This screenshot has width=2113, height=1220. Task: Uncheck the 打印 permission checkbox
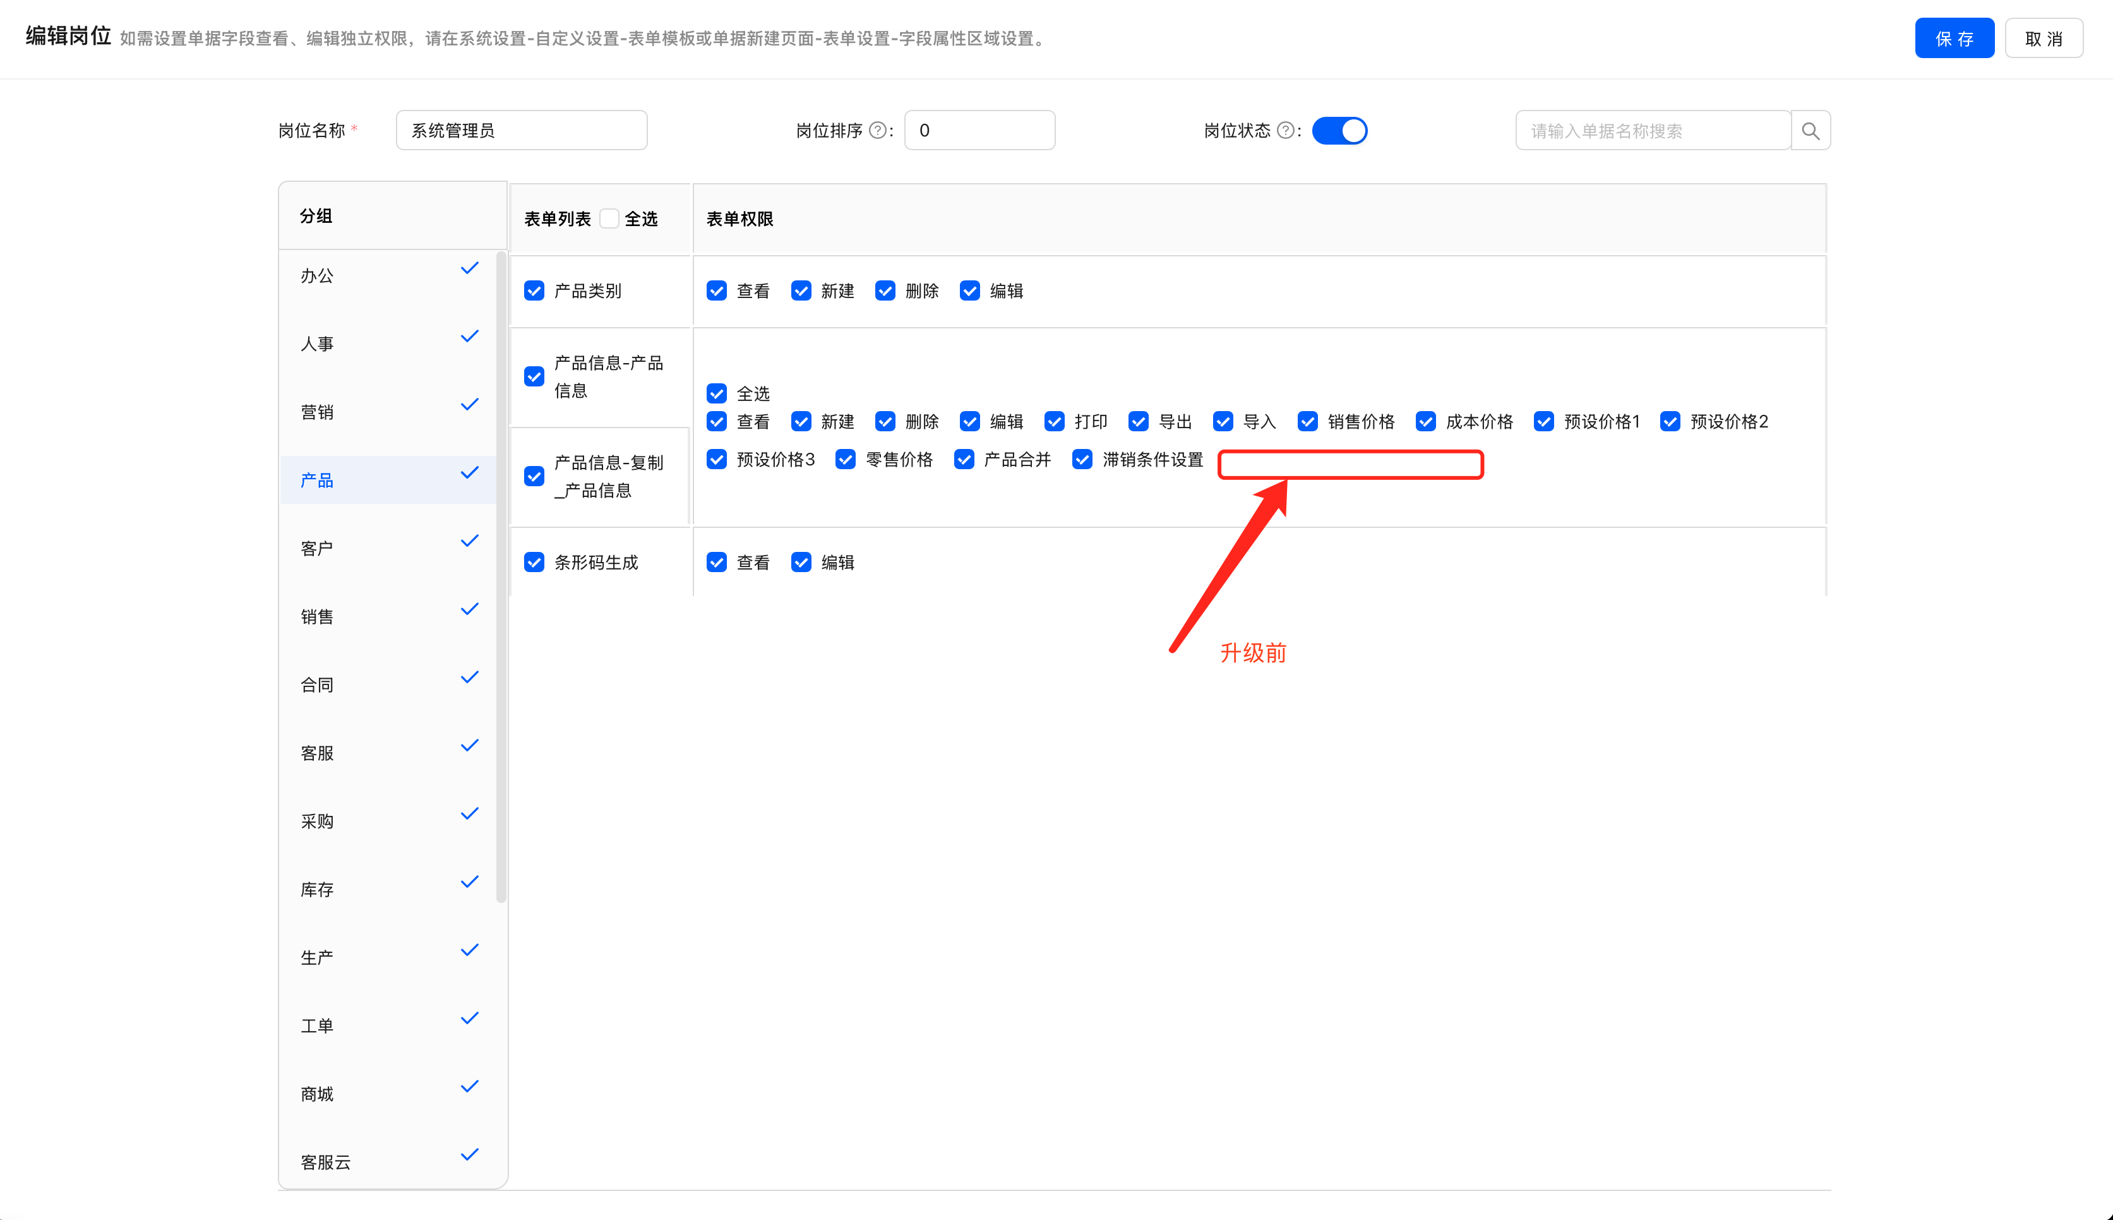tap(1054, 421)
